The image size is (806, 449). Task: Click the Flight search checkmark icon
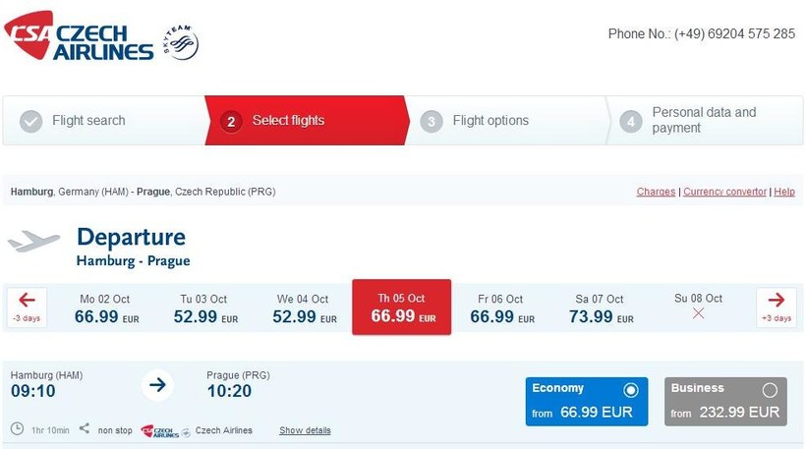point(31,121)
